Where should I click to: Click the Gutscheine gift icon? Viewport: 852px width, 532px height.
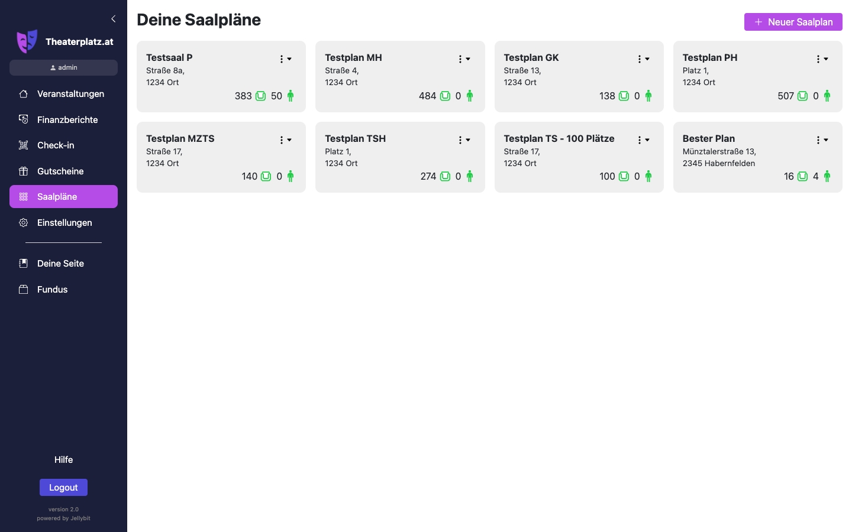[x=24, y=171]
